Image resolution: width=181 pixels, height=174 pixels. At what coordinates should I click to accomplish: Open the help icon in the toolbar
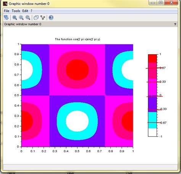coord(51,18)
